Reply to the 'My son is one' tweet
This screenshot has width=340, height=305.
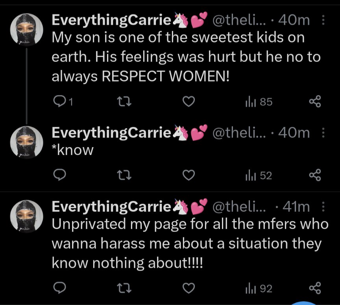[x=59, y=102]
